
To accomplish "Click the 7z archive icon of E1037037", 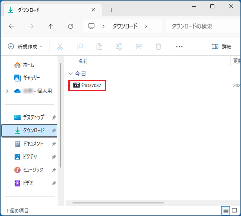I will tap(76, 85).
